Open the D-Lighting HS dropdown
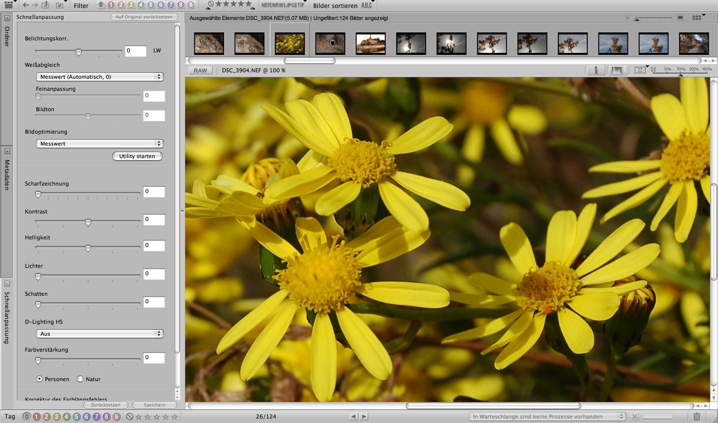 click(x=100, y=334)
